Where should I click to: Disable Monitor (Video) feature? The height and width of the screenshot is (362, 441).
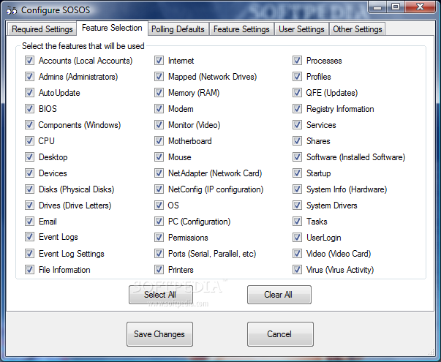pyautogui.click(x=159, y=124)
